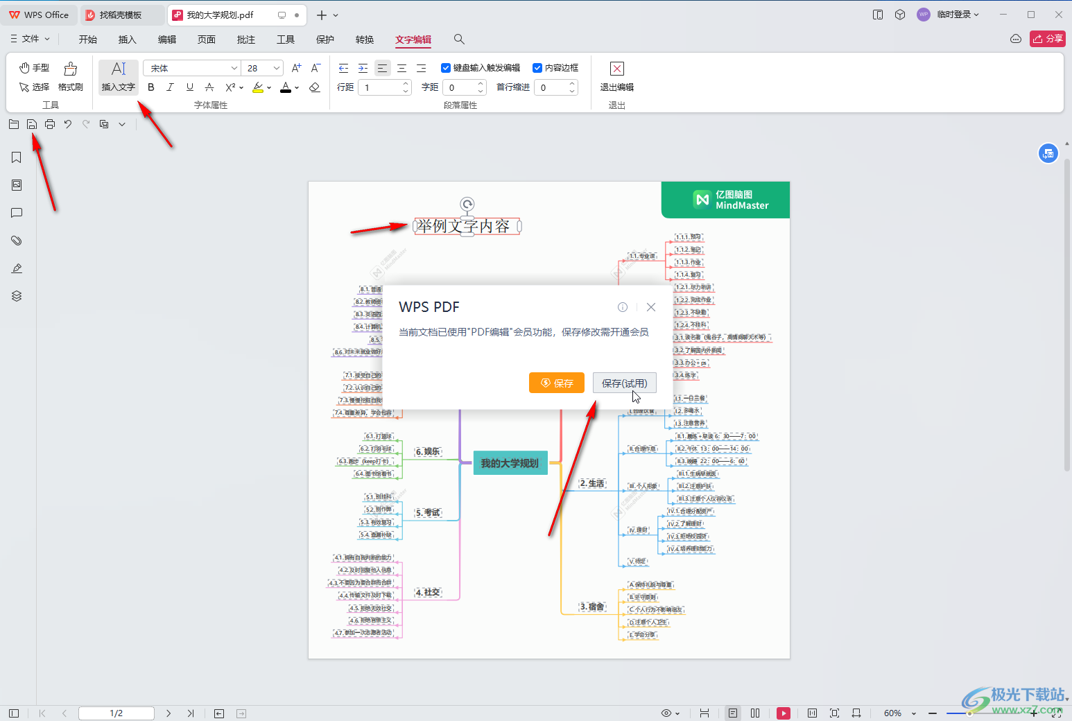Open the layers sidebar panel
The height and width of the screenshot is (721, 1072).
(x=17, y=296)
